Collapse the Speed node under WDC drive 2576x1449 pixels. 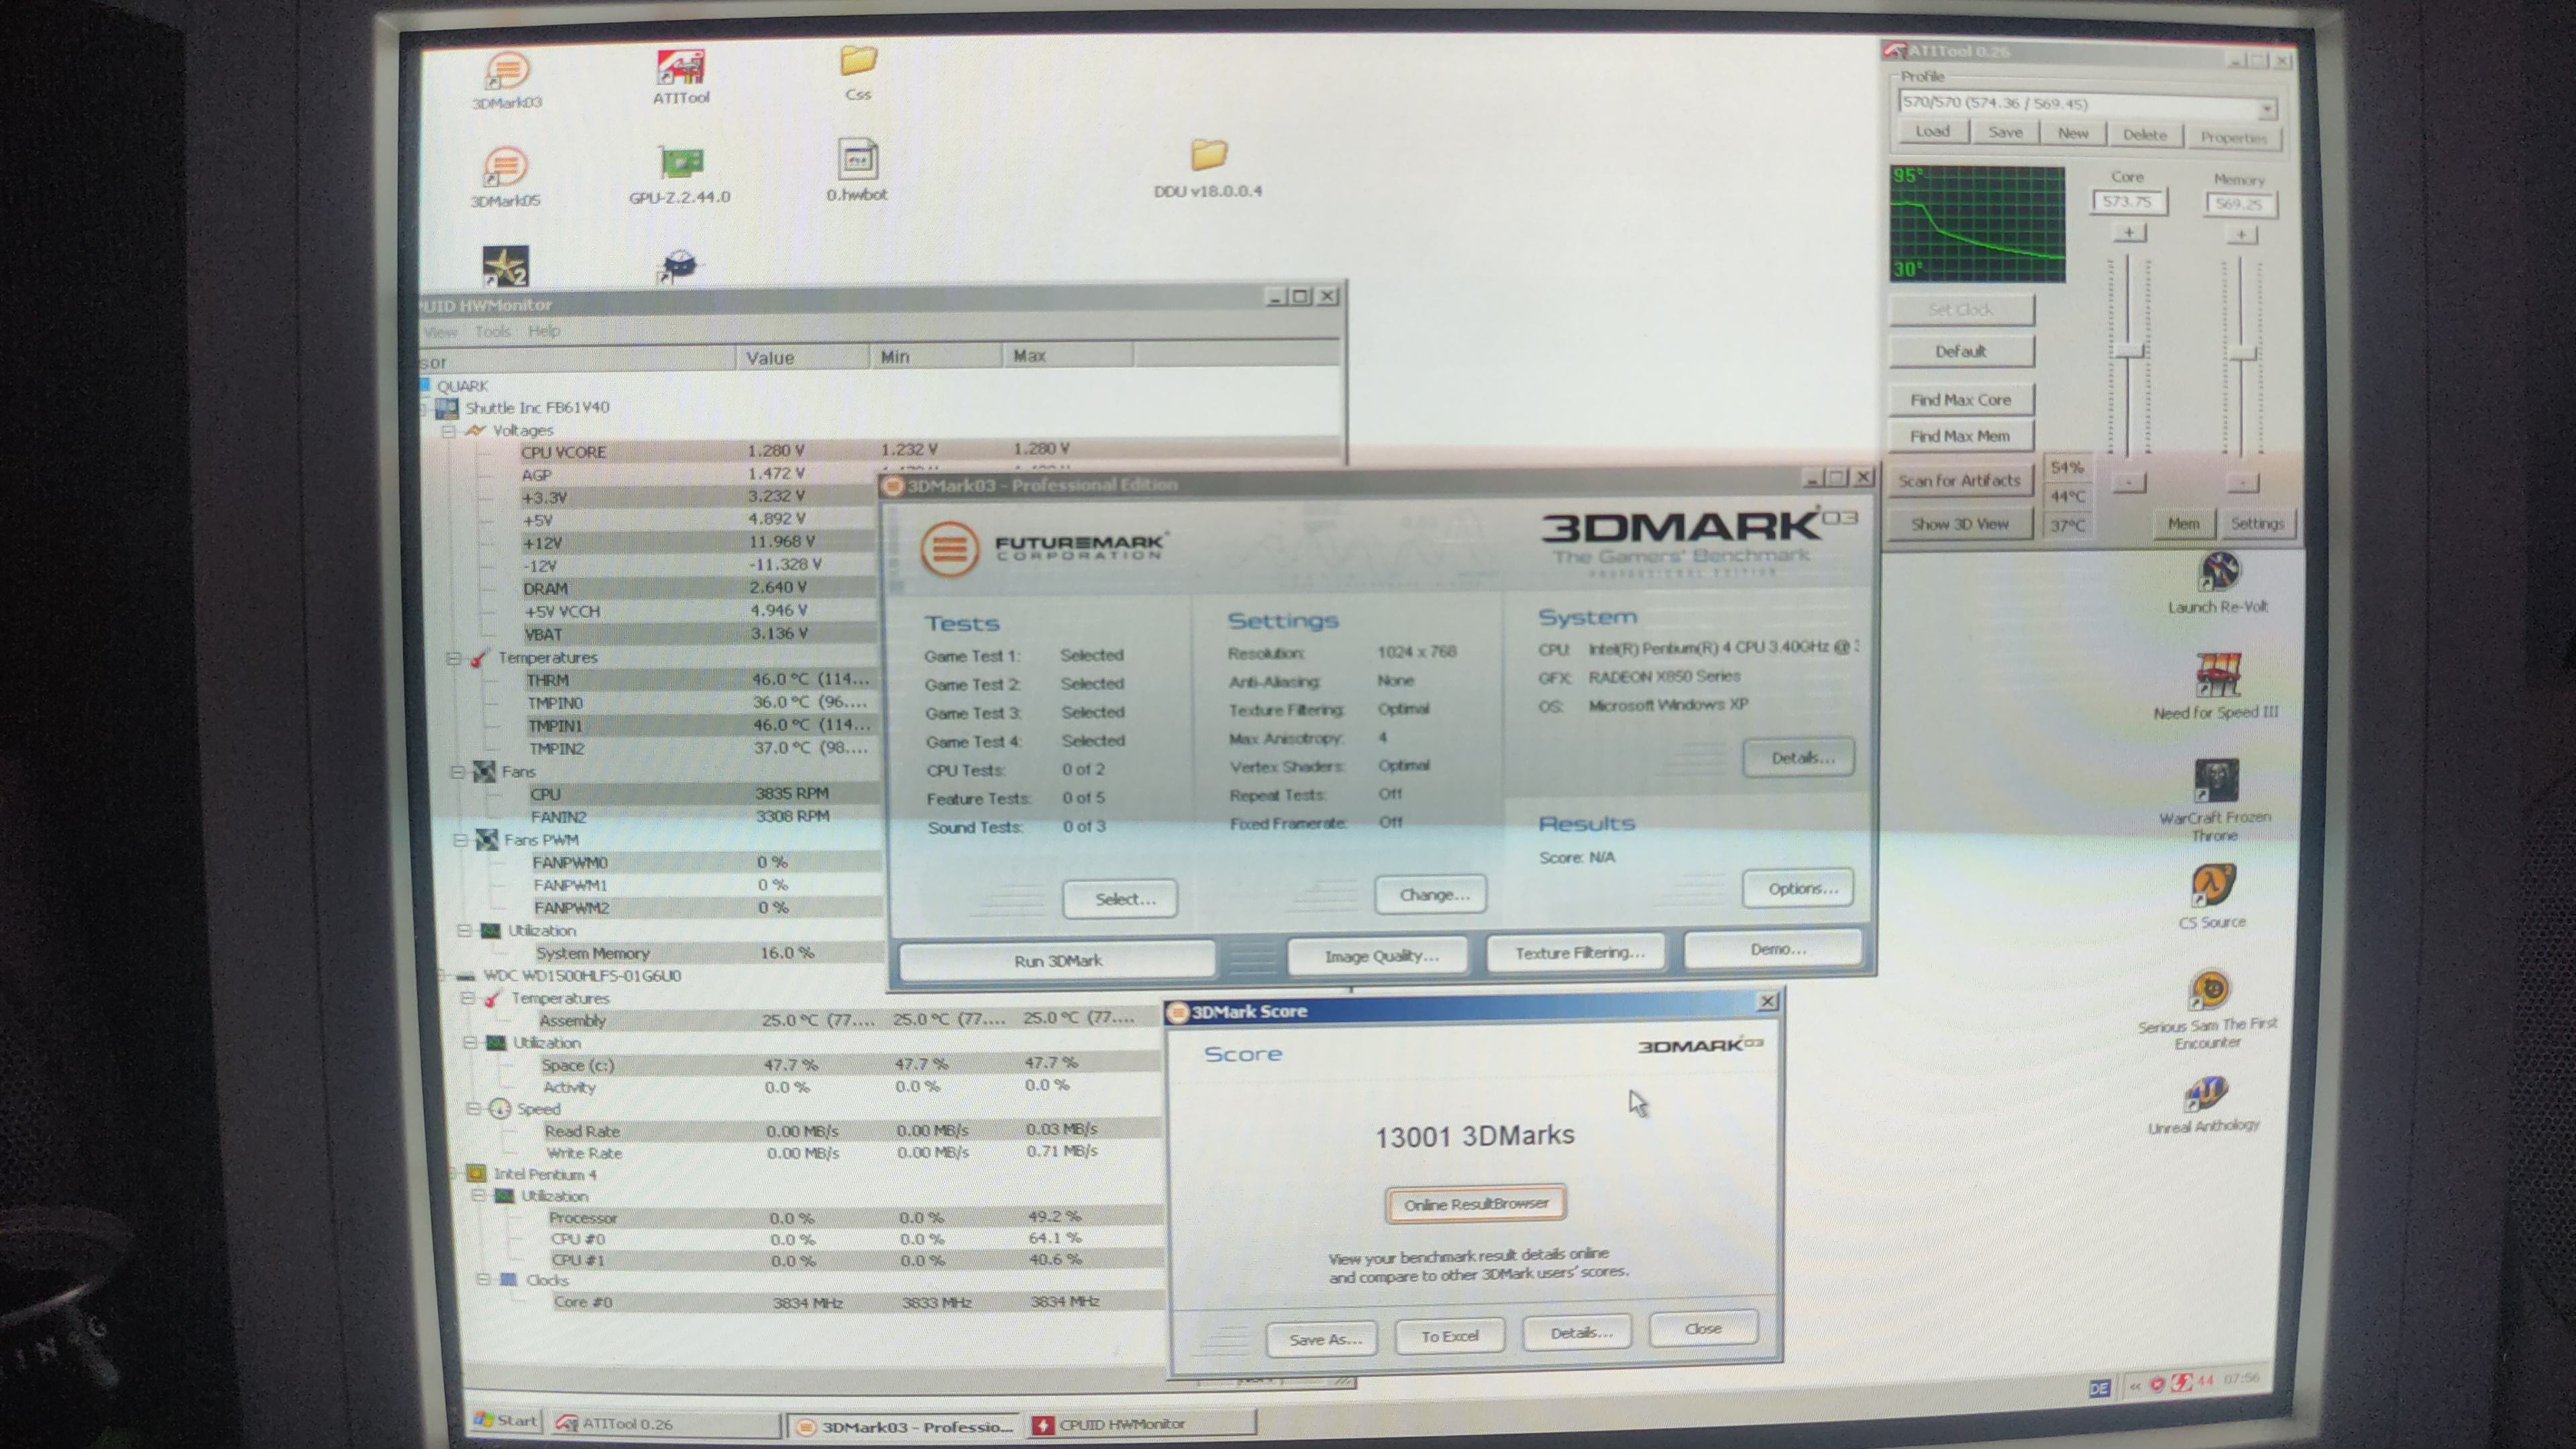click(x=473, y=1109)
